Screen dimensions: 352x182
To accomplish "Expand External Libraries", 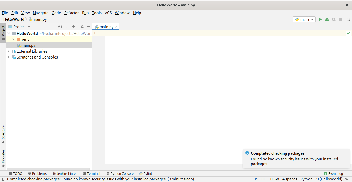I will pos(8,51).
